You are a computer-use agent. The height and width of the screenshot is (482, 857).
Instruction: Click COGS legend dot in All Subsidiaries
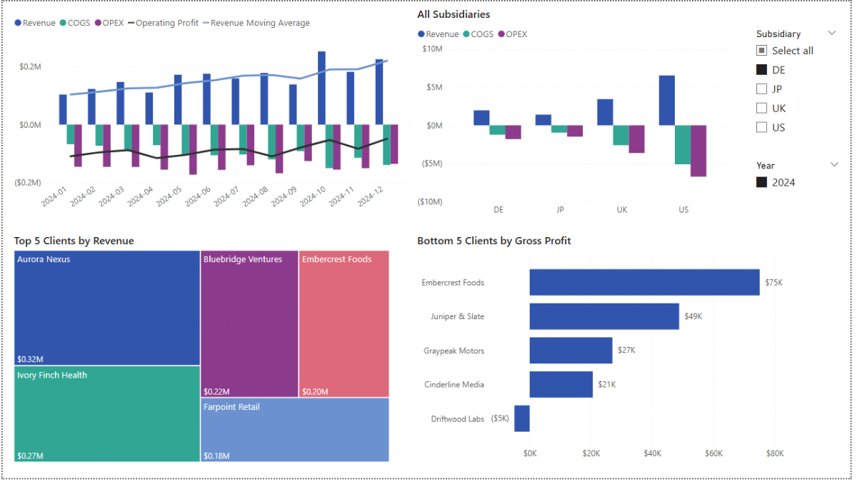click(x=466, y=34)
